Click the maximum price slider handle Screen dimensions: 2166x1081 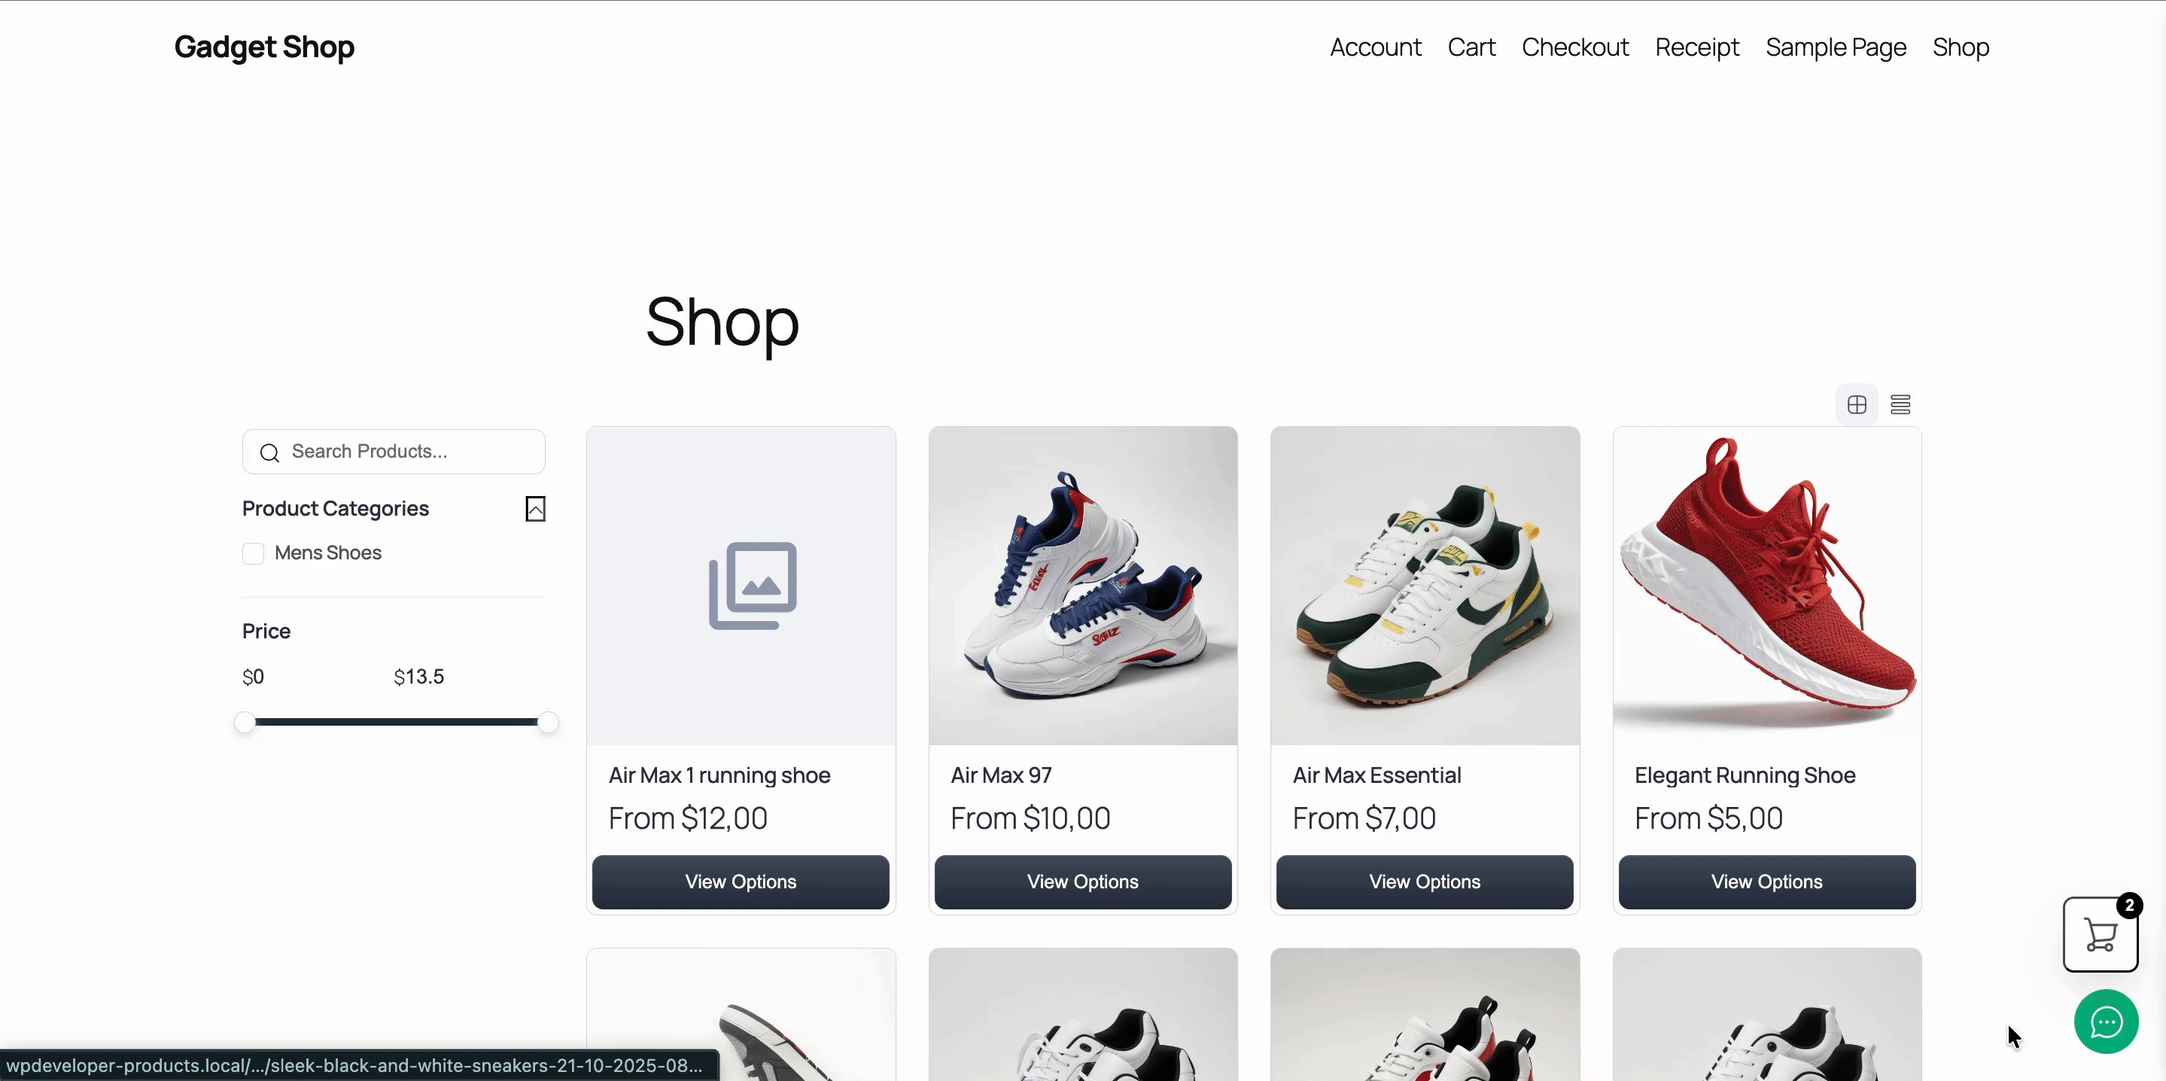[547, 722]
